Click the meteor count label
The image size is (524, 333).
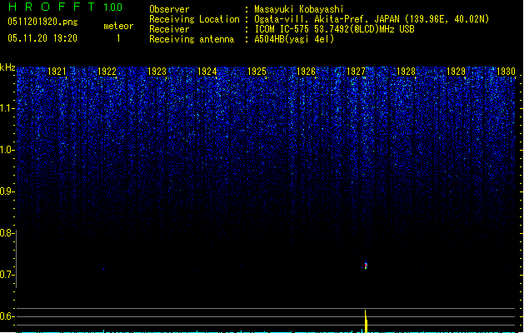118,26
